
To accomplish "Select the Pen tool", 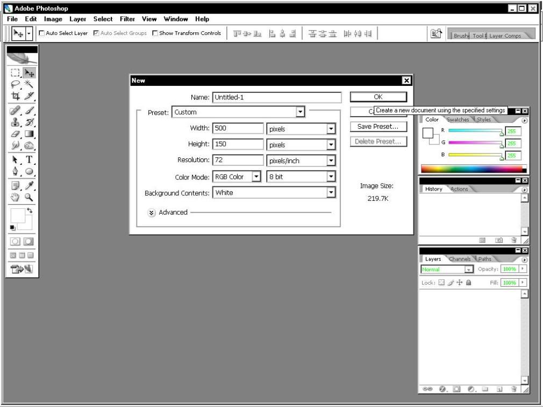I will pyautogui.click(x=15, y=171).
